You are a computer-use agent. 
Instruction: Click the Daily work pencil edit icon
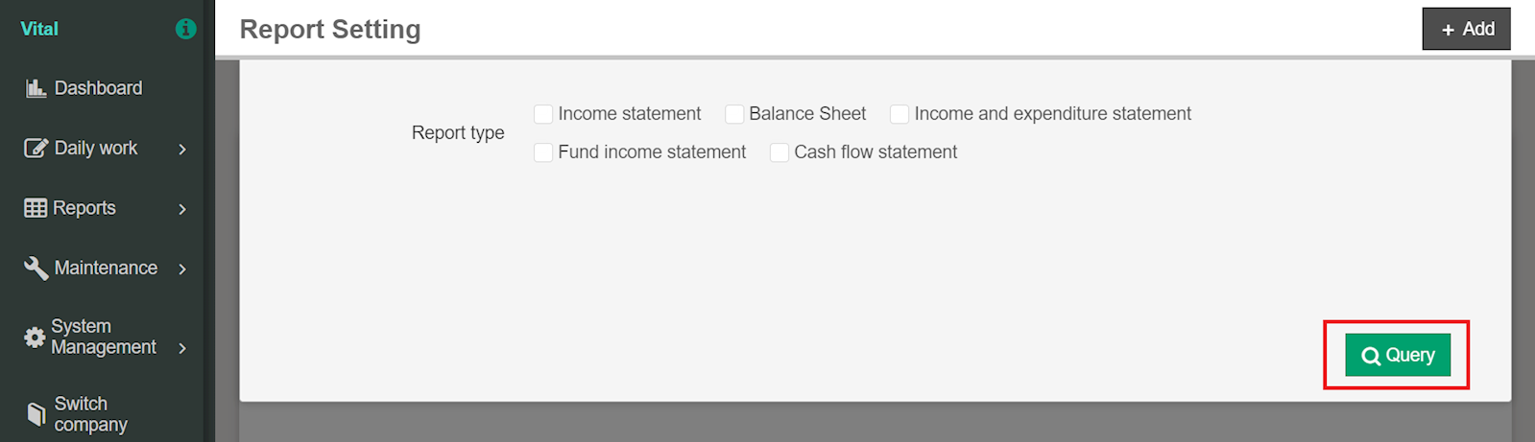[36, 148]
